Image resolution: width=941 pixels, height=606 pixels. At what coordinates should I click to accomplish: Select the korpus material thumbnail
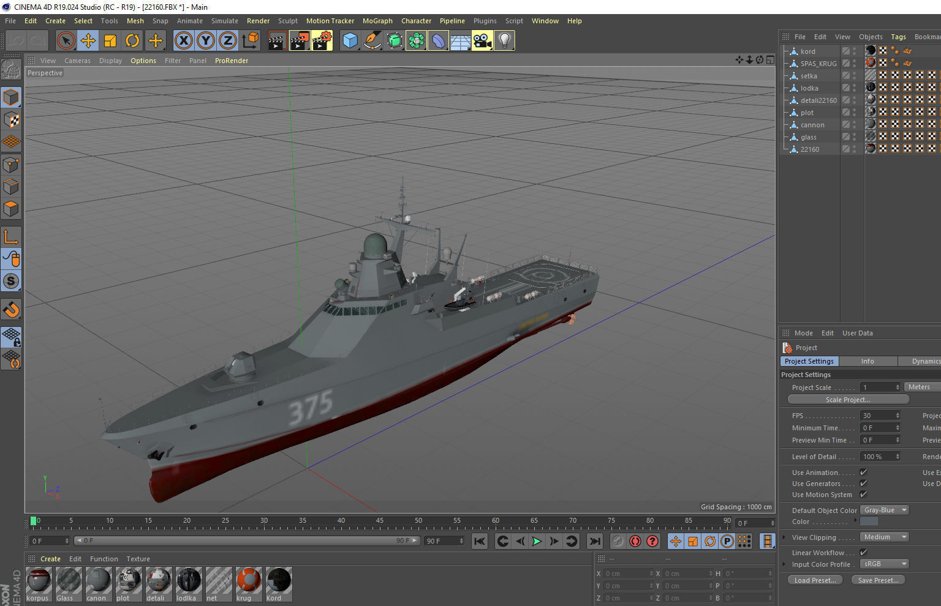pyautogui.click(x=39, y=584)
